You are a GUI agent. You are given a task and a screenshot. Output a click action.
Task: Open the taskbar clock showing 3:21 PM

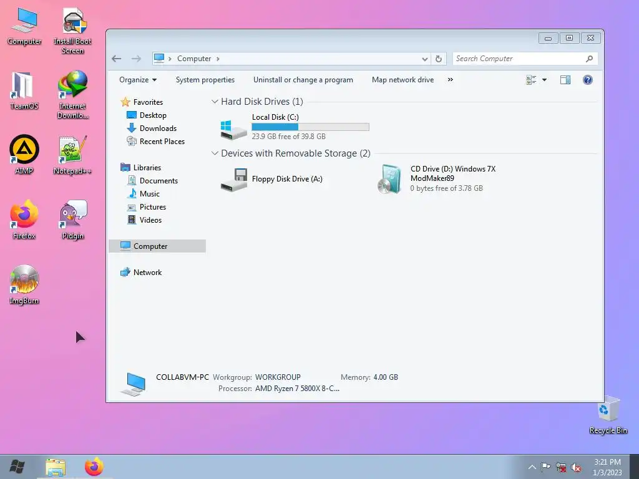pyautogui.click(x=607, y=467)
